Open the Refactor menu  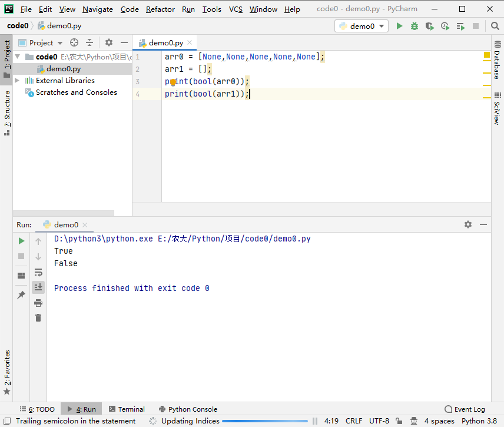(160, 9)
